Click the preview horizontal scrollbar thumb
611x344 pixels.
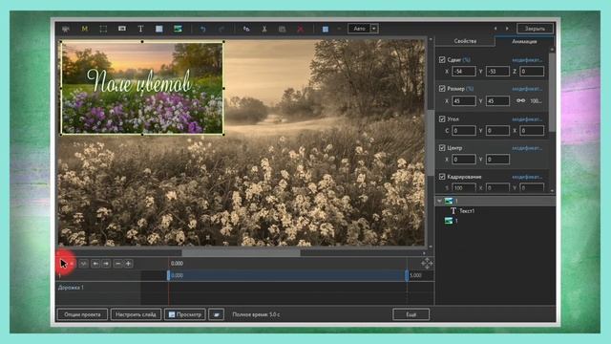point(242,252)
